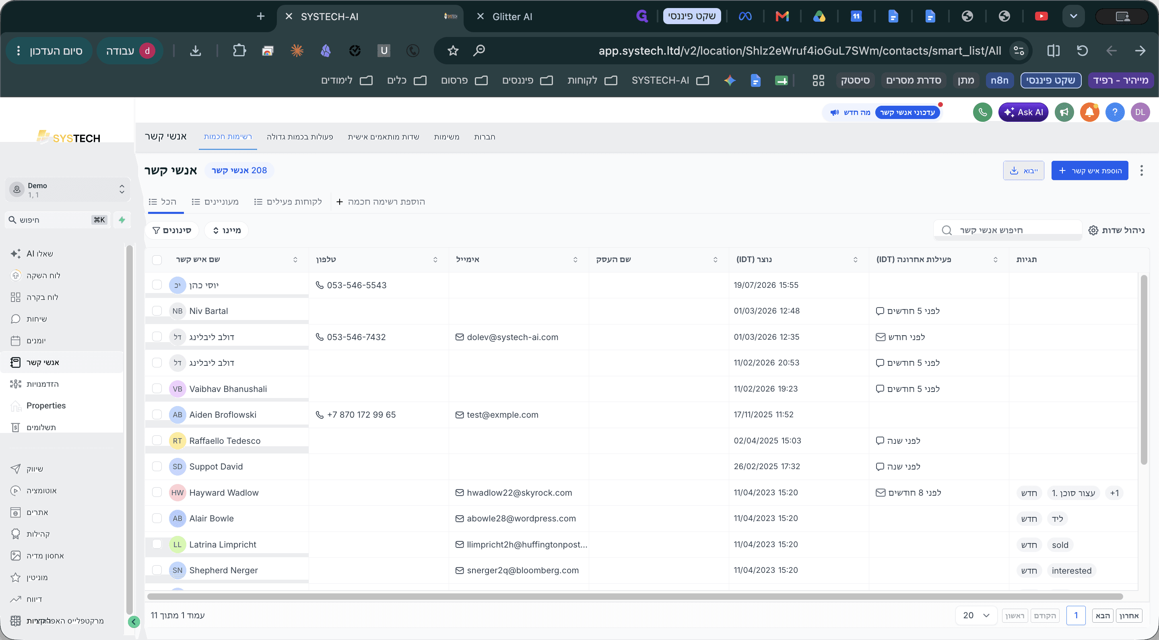The width and height of the screenshot is (1159, 640).
Task: Click the חיפוש אנשי קשר search field
Action: click(x=1008, y=230)
